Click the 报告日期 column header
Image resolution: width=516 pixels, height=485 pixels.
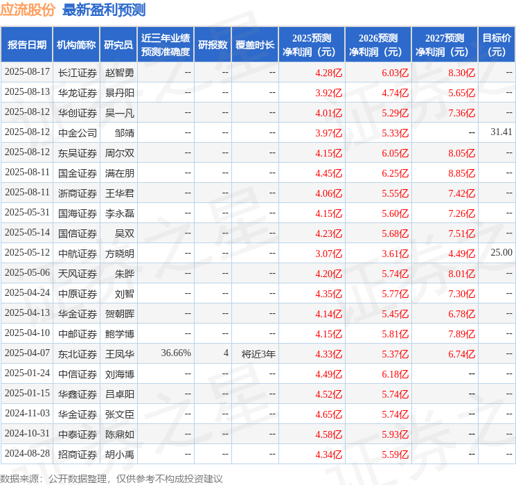pos(26,45)
